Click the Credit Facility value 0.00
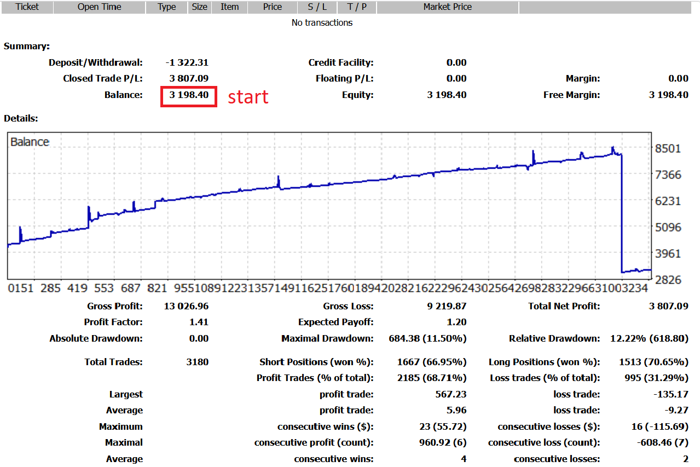700x467 pixels. coord(456,63)
